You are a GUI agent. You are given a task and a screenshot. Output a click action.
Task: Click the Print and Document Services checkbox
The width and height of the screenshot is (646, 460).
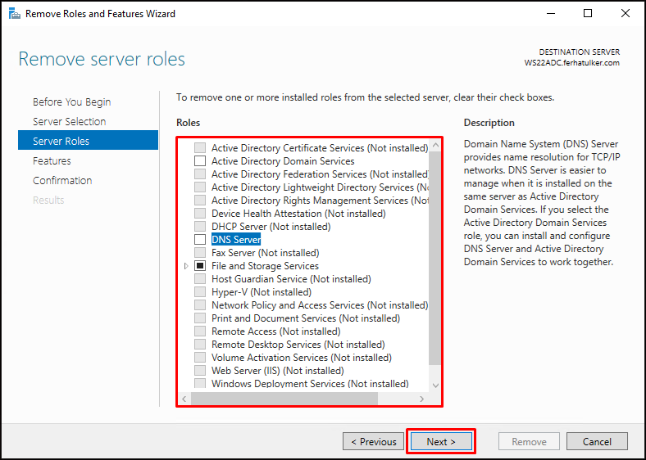coord(200,318)
